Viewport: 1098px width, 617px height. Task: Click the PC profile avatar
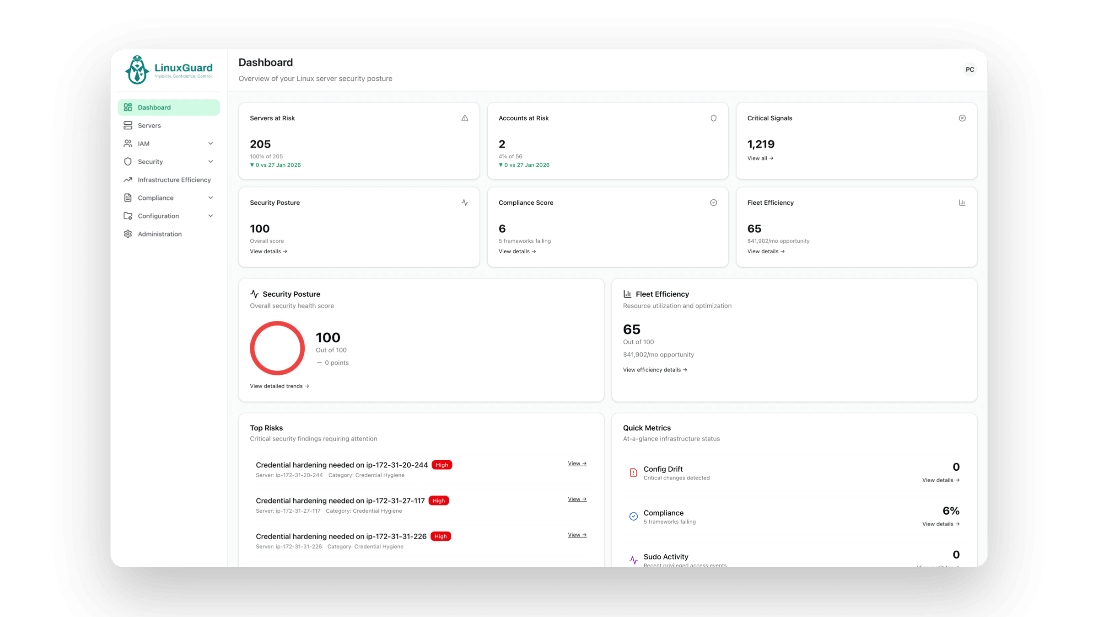pos(969,69)
